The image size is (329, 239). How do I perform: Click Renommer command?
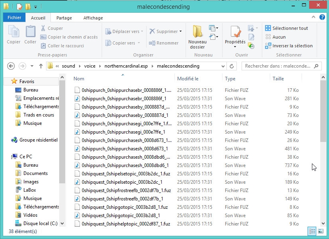[x=164, y=43]
